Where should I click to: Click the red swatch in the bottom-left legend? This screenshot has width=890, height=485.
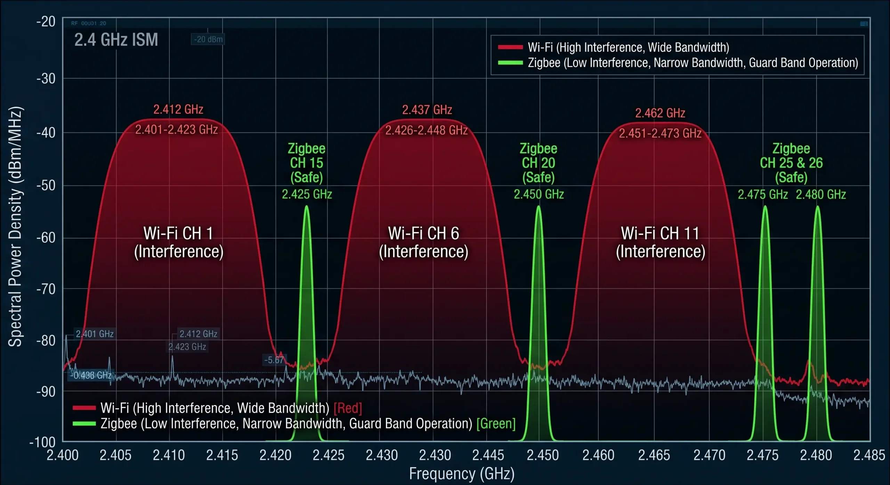click(84, 408)
